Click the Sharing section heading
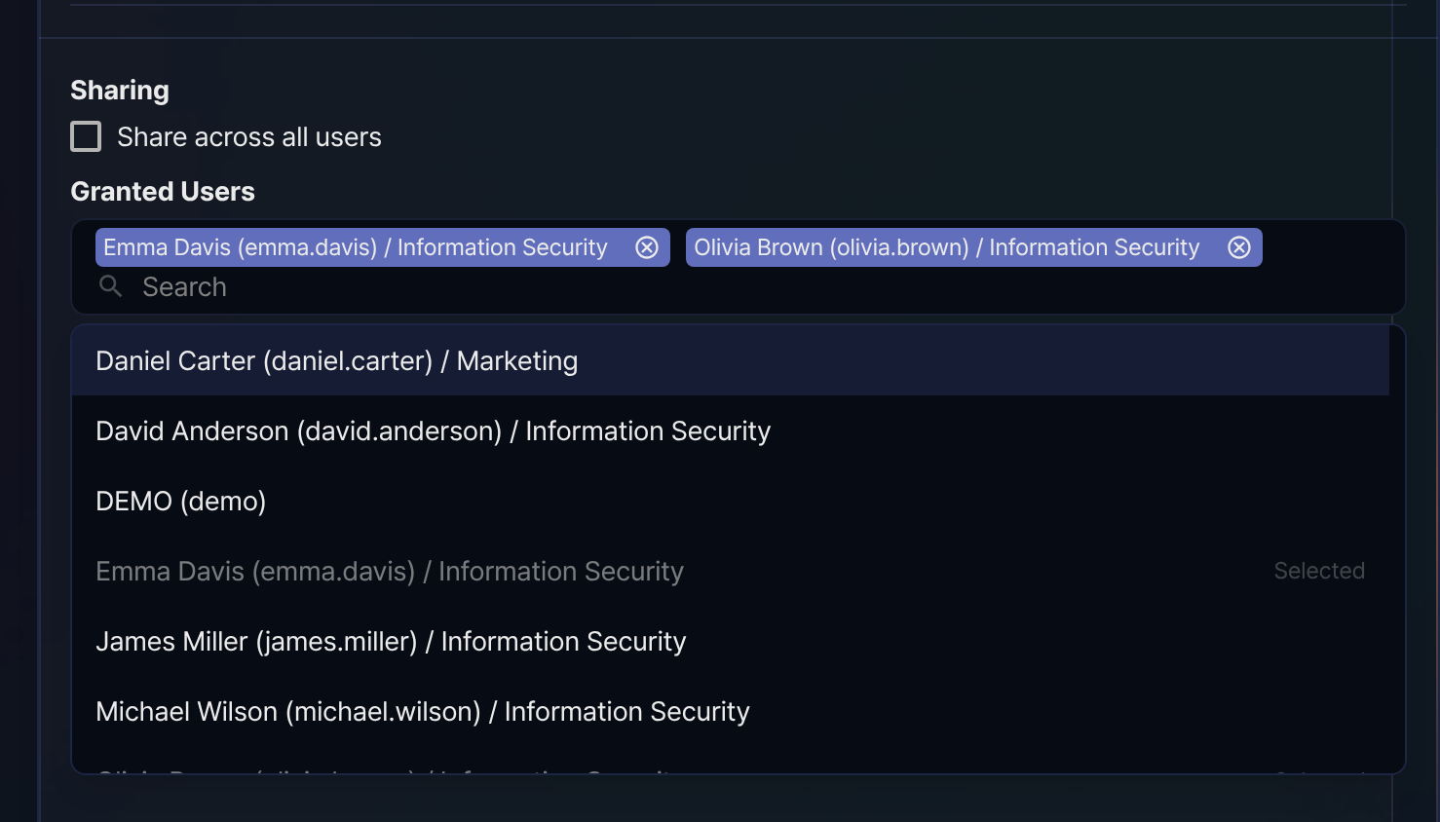Screen dimensions: 1440x822 120,91
